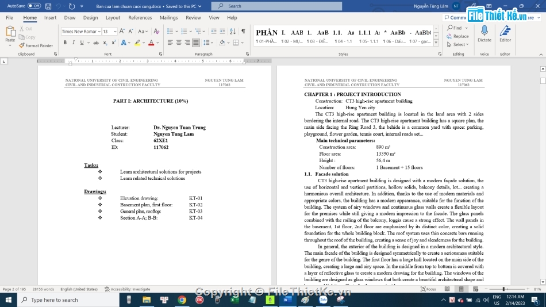Click Page 2 of 195 indicator
This screenshot has height=307, width=546.
(x=14, y=289)
